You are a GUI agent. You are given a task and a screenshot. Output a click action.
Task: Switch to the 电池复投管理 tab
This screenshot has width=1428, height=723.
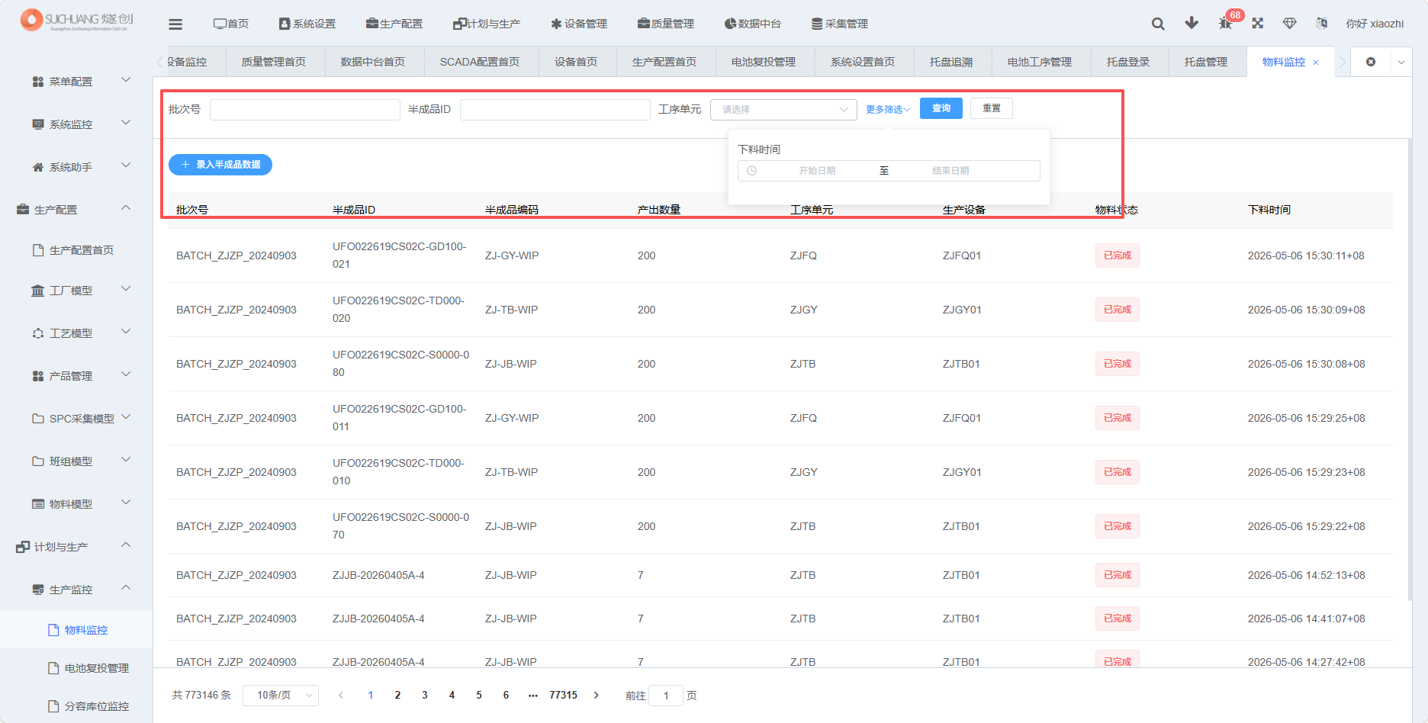(764, 62)
